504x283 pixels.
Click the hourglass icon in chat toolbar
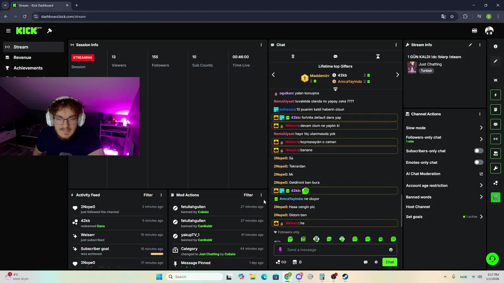point(378,57)
